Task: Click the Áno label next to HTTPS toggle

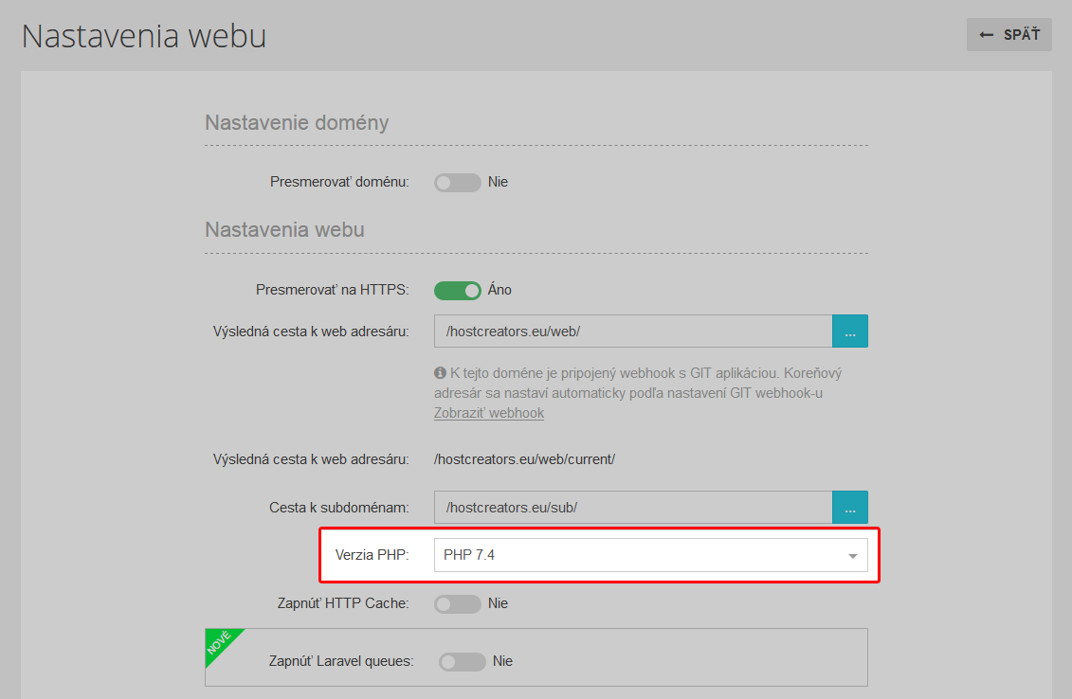Action: click(x=500, y=290)
